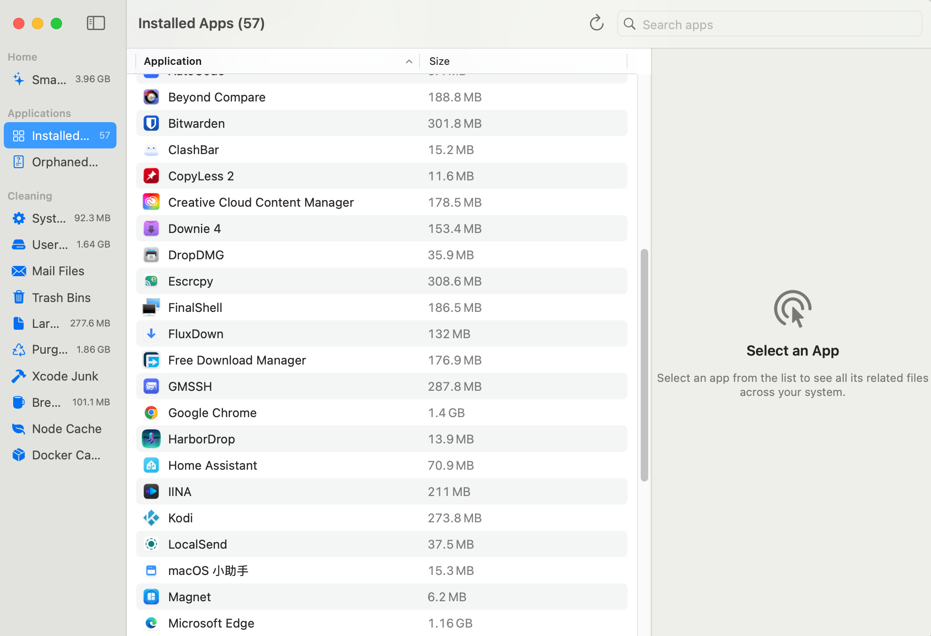This screenshot has height=636, width=931.
Task: Refresh the installed apps list
Action: tap(596, 23)
